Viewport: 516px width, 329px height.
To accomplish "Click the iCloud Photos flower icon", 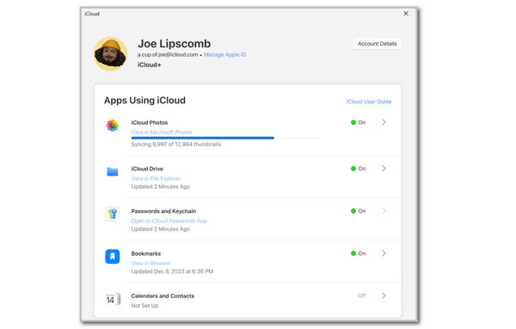I will (112, 125).
